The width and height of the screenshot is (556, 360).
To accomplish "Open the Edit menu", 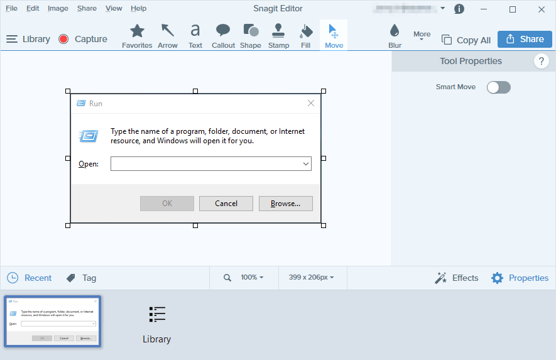I will (33, 8).
